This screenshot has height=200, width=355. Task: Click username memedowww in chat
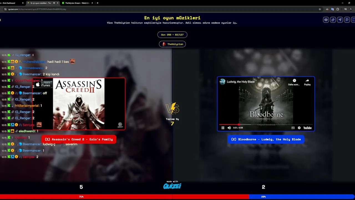[x=33, y=68]
